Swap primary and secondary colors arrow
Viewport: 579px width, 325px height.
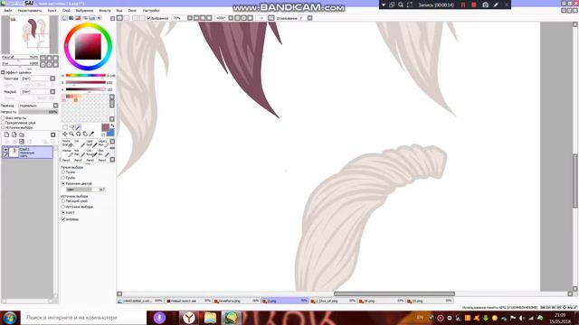(112, 126)
